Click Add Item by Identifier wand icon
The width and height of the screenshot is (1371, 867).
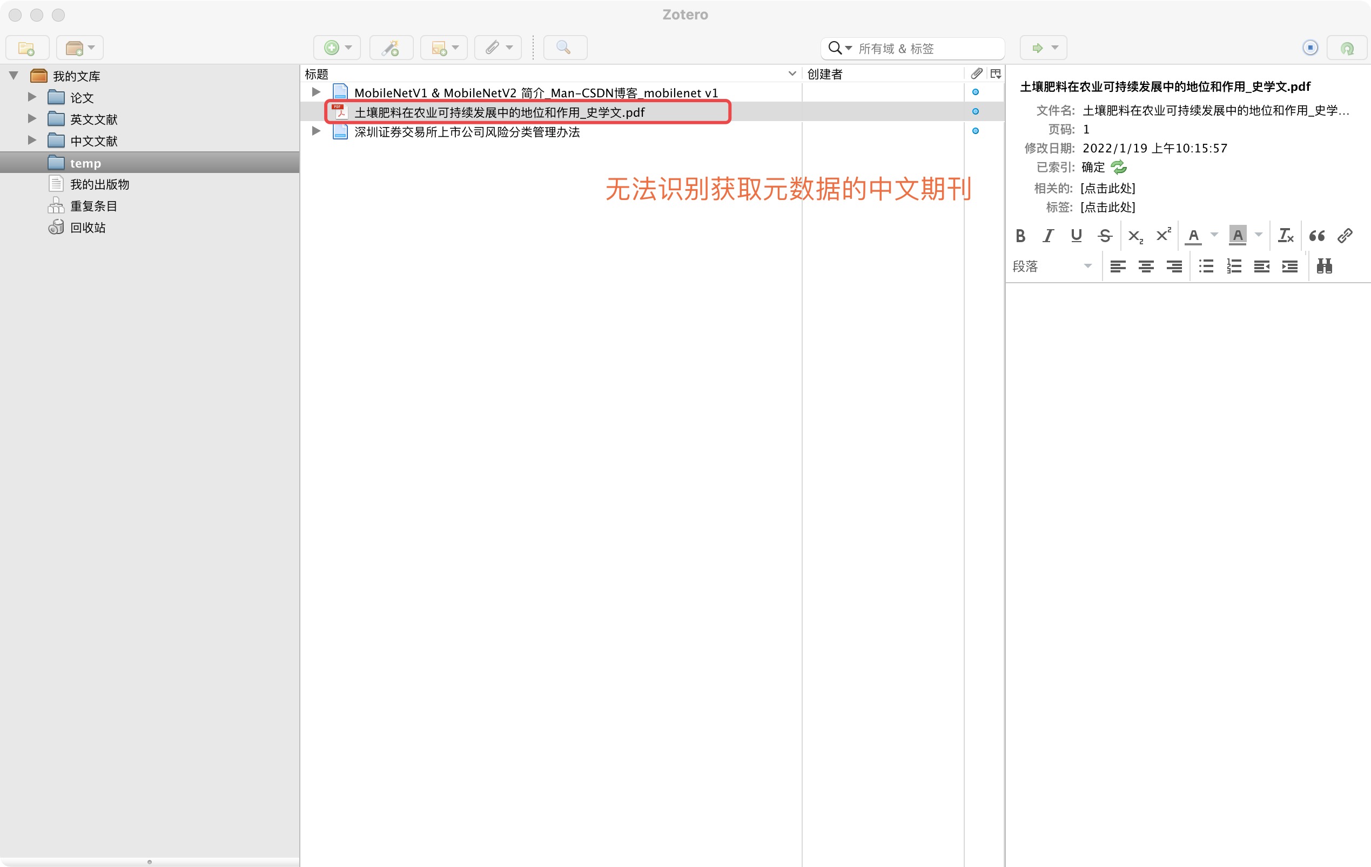click(x=391, y=48)
